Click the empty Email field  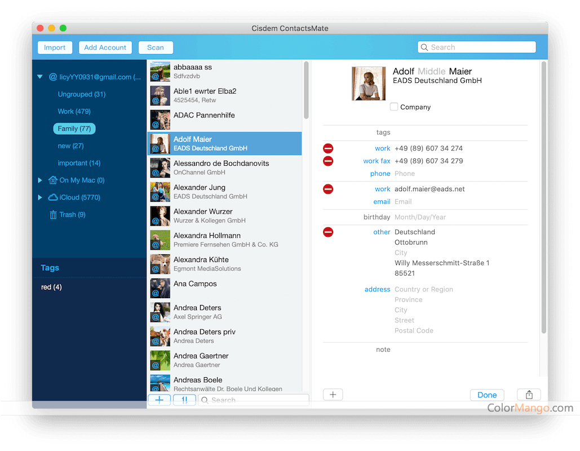(403, 202)
